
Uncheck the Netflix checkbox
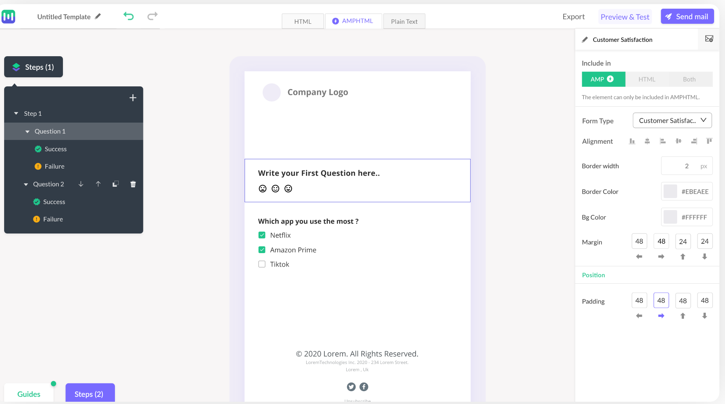pos(262,235)
